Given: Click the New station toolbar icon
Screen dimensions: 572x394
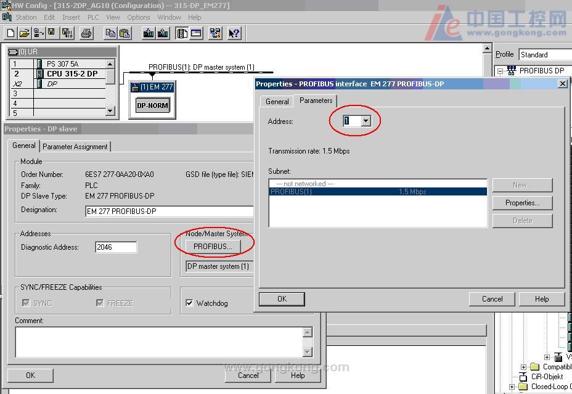Looking at the screenshot, I should coord(11,33).
